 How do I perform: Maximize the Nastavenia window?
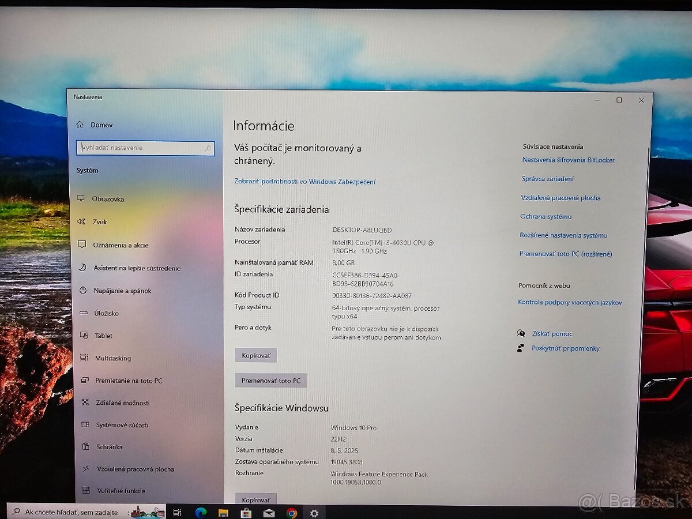click(x=619, y=100)
